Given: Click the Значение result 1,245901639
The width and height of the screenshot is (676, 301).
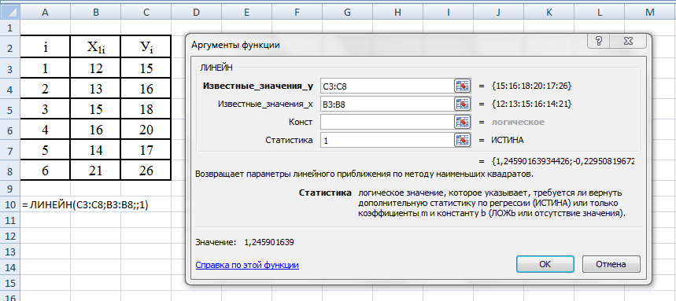Looking at the screenshot, I should [269, 242].
